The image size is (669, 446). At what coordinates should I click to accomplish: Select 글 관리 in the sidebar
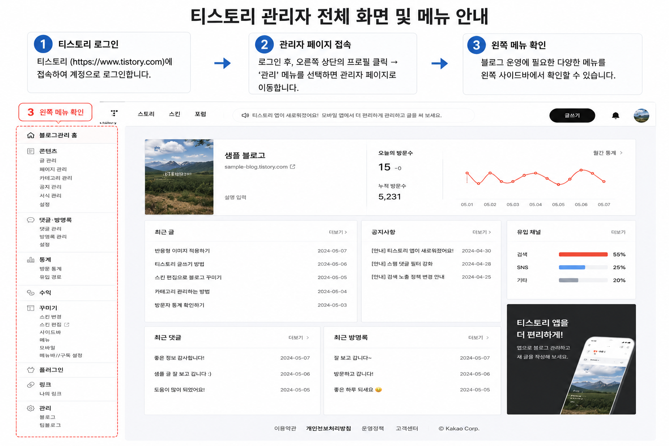(x=48, y=161)
